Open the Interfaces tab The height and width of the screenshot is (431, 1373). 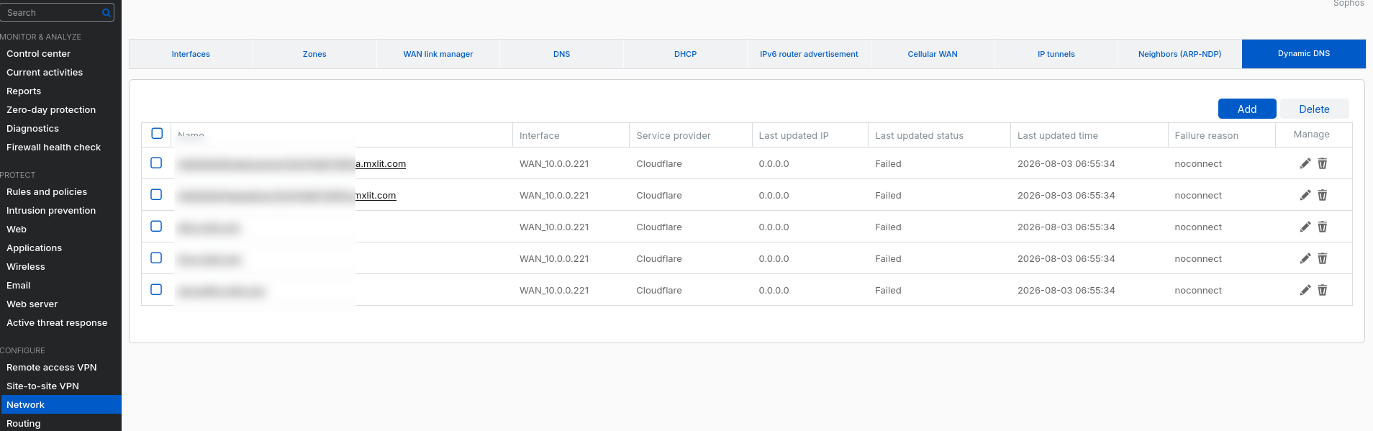(191, 54)
